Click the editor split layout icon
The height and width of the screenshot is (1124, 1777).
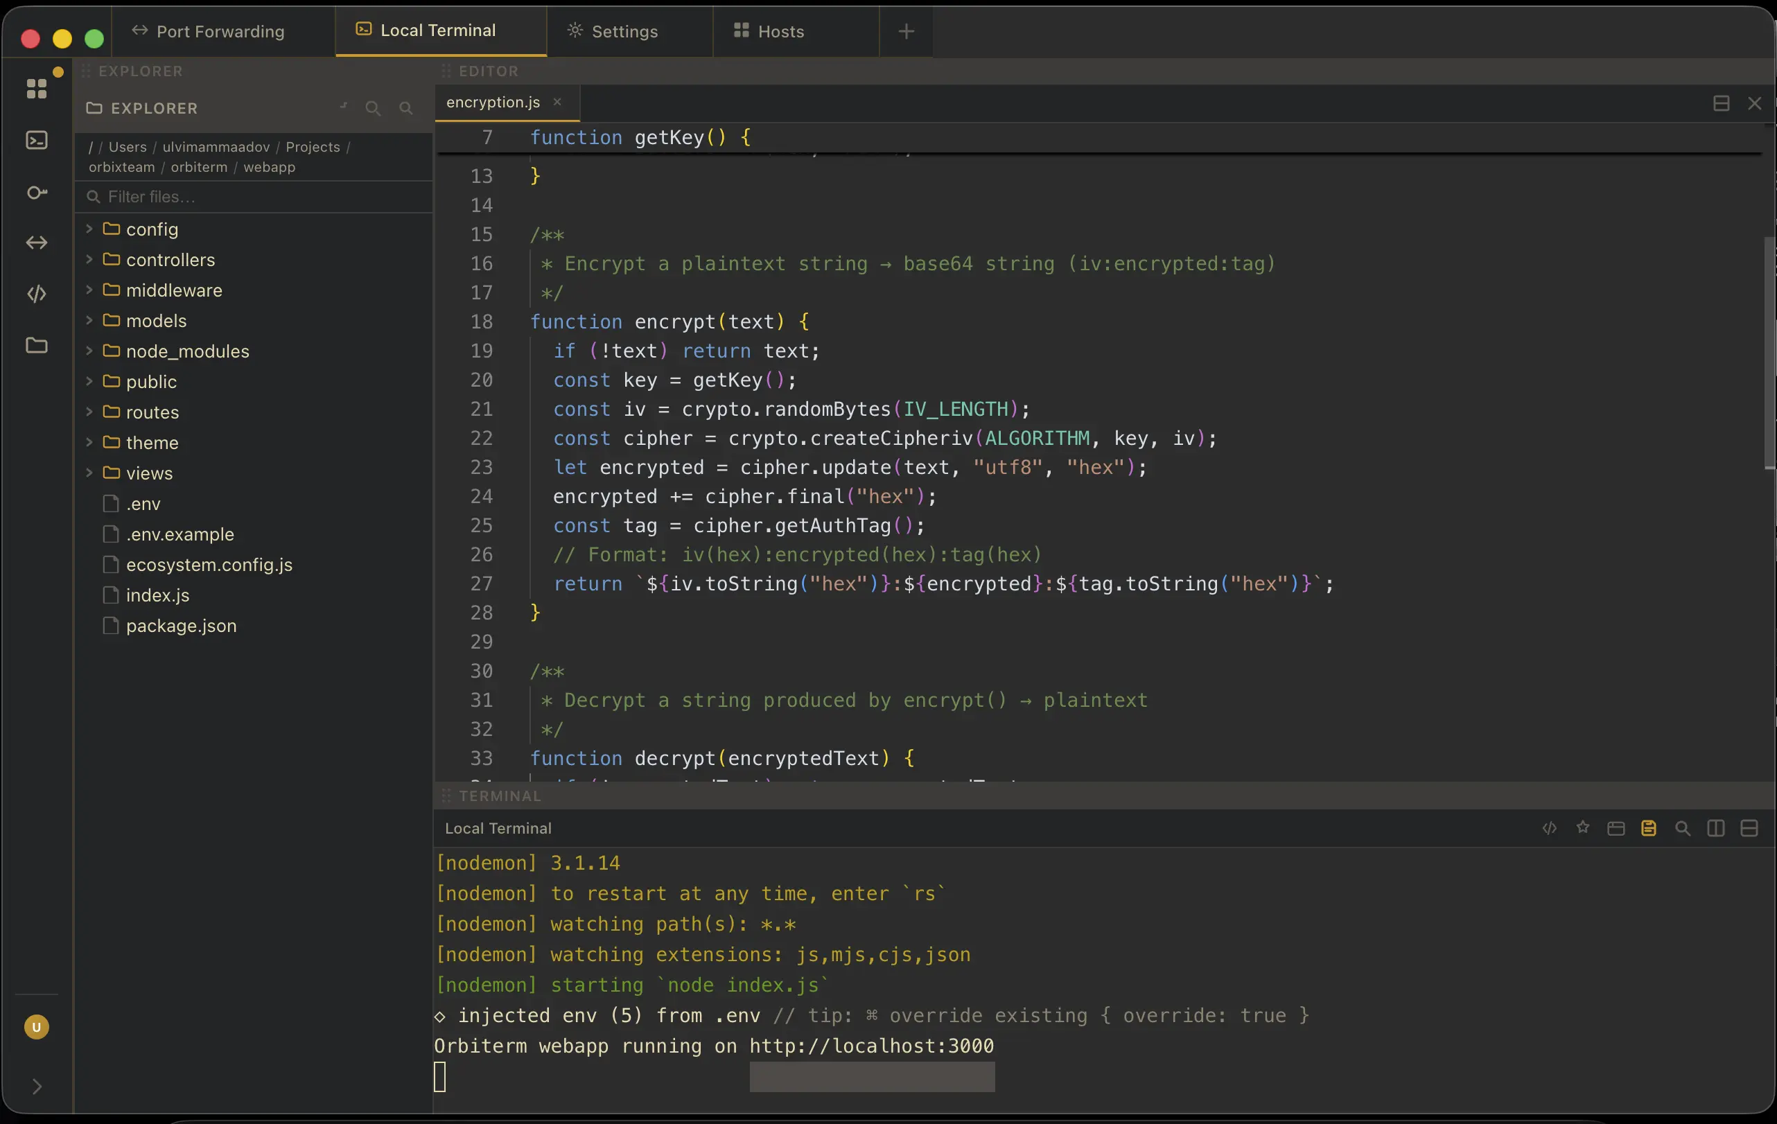point(1721,103)
